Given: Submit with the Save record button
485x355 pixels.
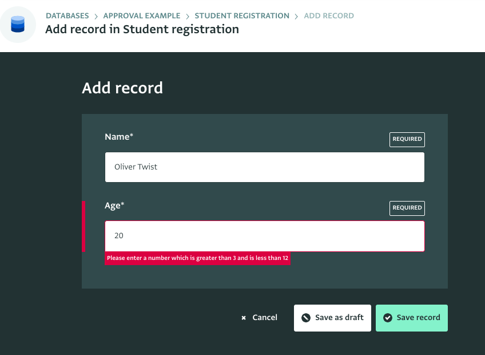Looking at the screenshot, I should (x=411, y=318).
